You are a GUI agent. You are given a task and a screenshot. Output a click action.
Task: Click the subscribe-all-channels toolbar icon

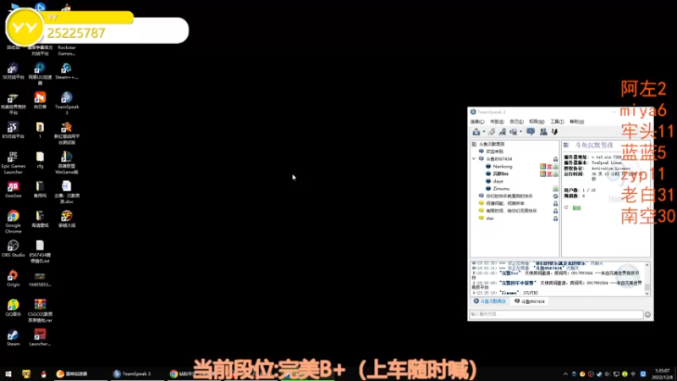coord(502,132)
